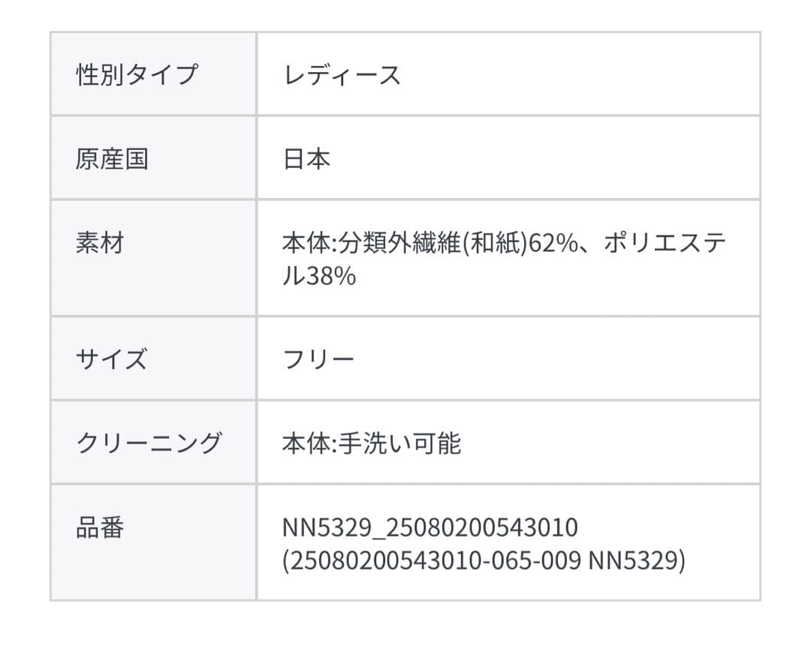Click the サイズ row label
The image size is (811, 658).
tap(111, 360)
